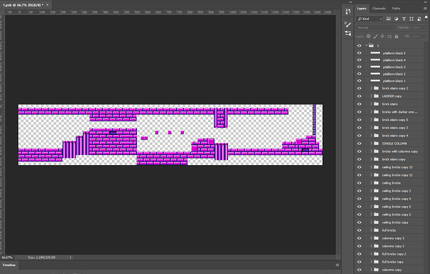430x274 pixels.
Task: Click folder icon of full bricks group
Action: pyautogui.click(x=376, y=230)
